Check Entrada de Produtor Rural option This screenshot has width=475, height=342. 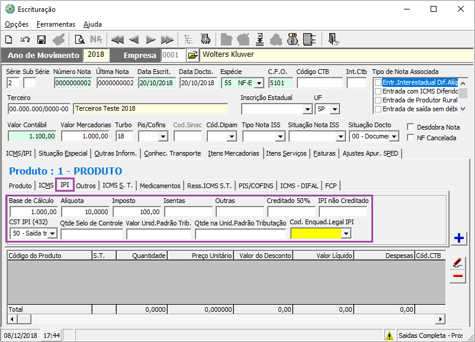point(378,100)
